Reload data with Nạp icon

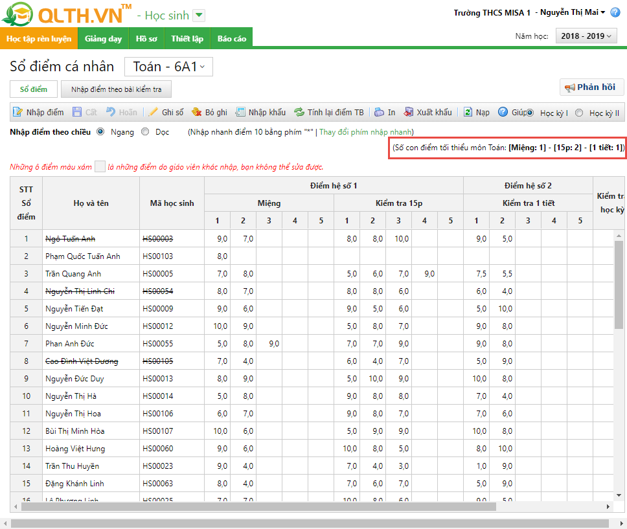click(468, 112)
